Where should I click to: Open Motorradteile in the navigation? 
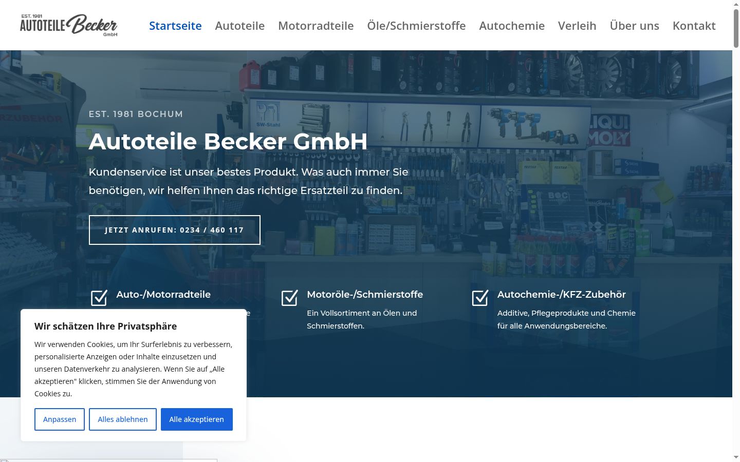tap(316, 26)
